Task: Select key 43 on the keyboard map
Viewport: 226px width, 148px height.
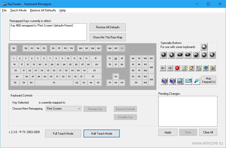Action: click(94, 70)
